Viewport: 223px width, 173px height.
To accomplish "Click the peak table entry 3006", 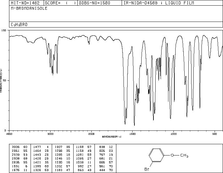I will [x=16, y=147].
